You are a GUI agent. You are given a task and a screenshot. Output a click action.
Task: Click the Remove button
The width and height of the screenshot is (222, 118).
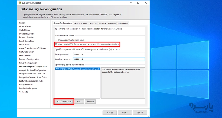pos(90,101)
